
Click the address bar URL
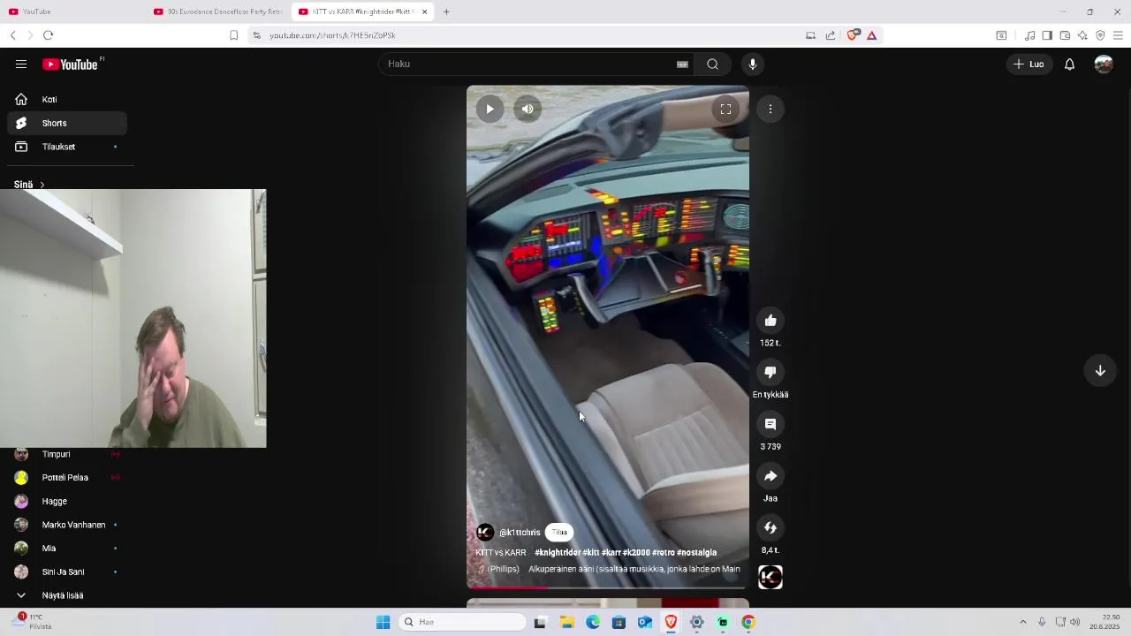332,35
